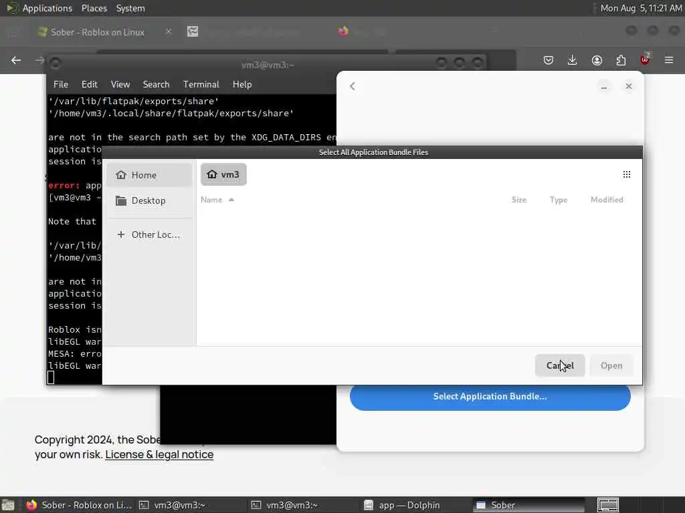Close the Sober - Roblox on Linux tab
This screenshot has height=513, width=685.
168,31
